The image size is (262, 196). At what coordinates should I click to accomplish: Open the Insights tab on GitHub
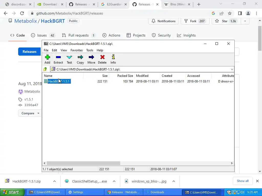point(186,35)
